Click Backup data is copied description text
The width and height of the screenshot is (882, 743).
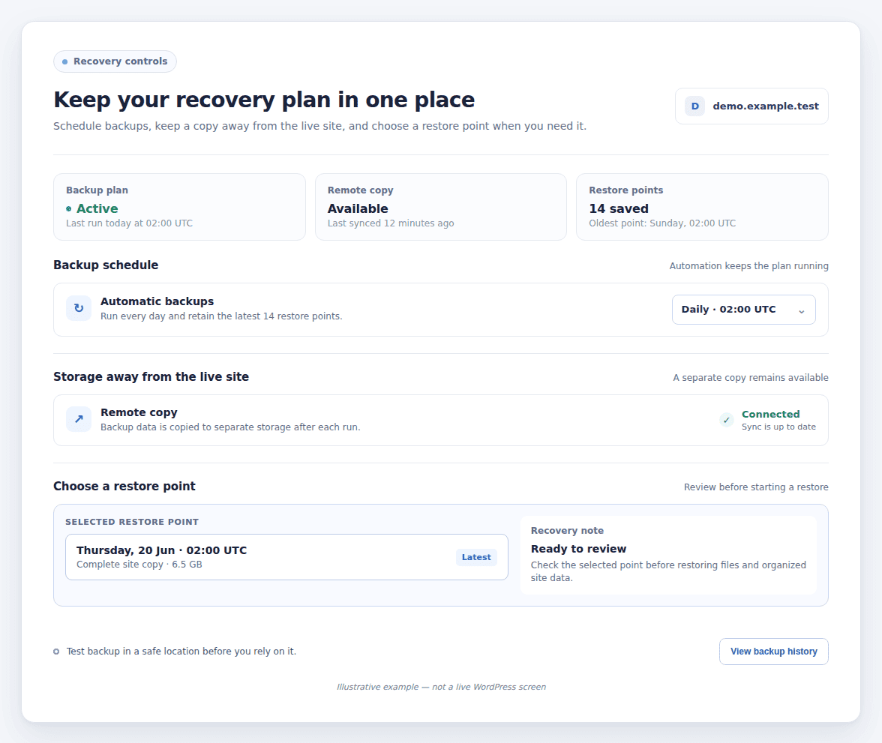(230, 427)
